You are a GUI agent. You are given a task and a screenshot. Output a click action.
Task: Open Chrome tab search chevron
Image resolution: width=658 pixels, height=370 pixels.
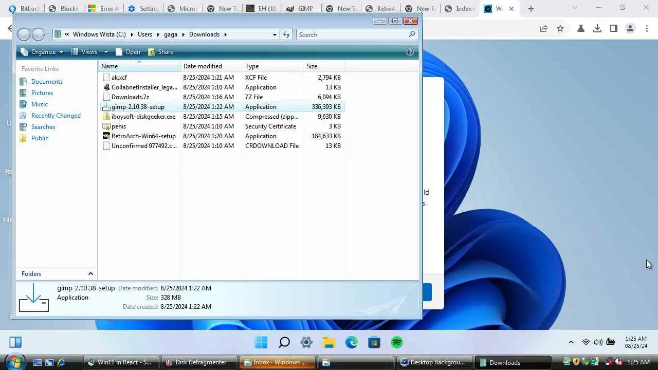click(x=575, y=8)
